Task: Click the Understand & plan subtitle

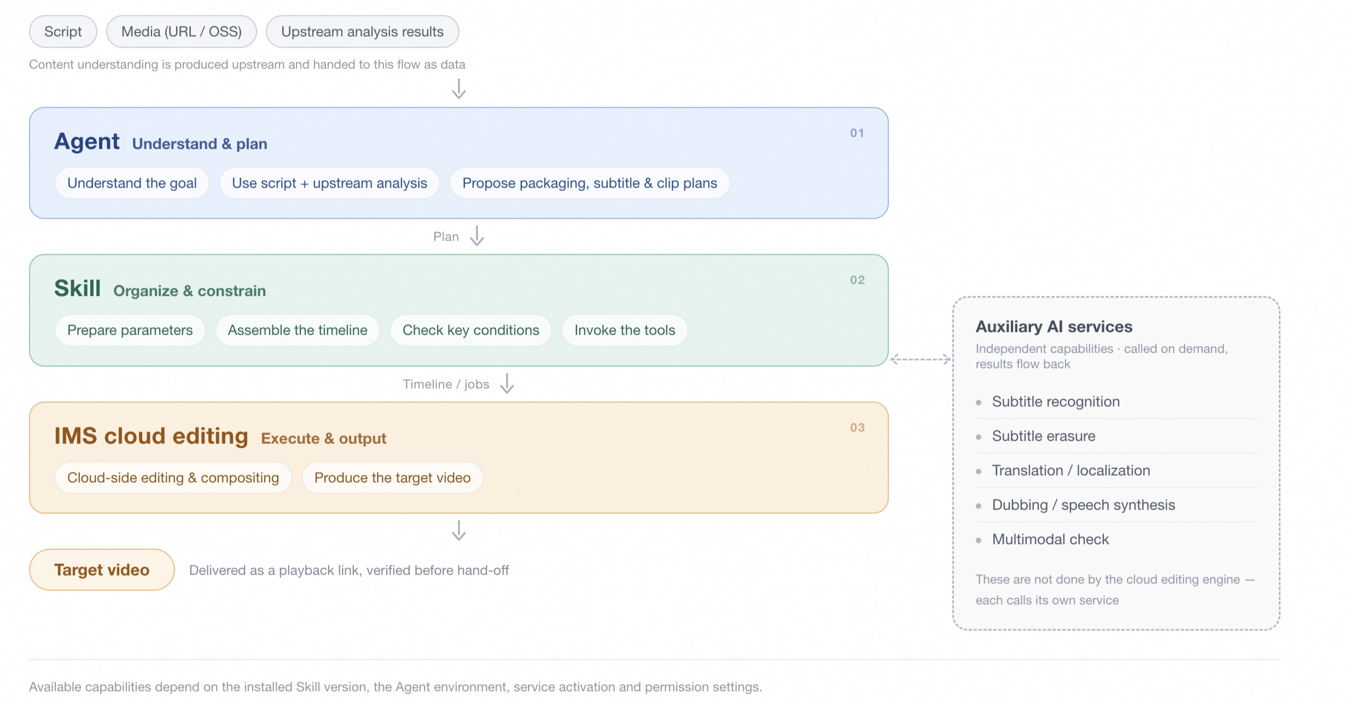Action: click(x=200, y=144)
